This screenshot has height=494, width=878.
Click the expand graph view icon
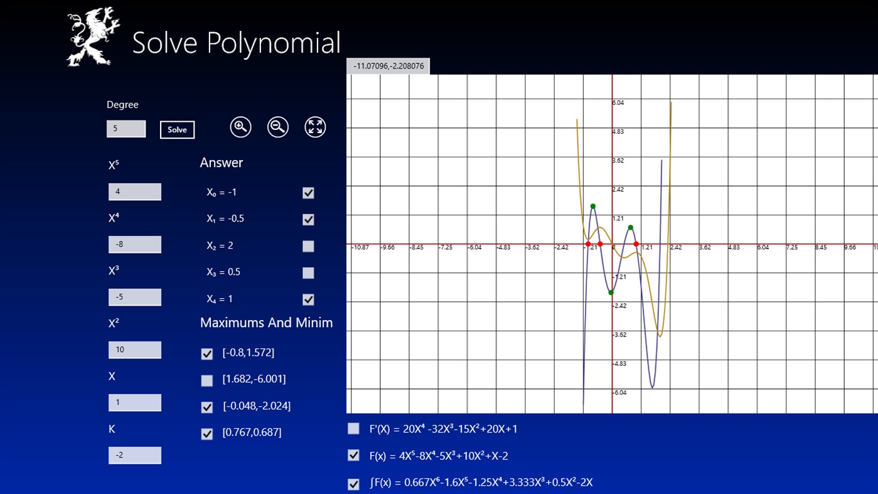tap(314, 127)
